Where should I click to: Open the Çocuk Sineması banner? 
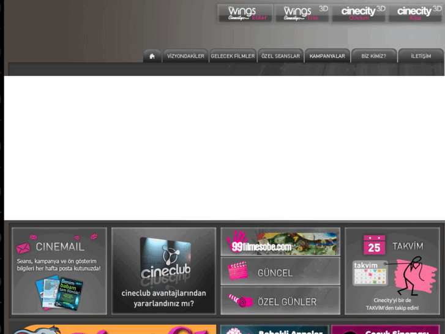pyautogui.click(x=386, y=330)
